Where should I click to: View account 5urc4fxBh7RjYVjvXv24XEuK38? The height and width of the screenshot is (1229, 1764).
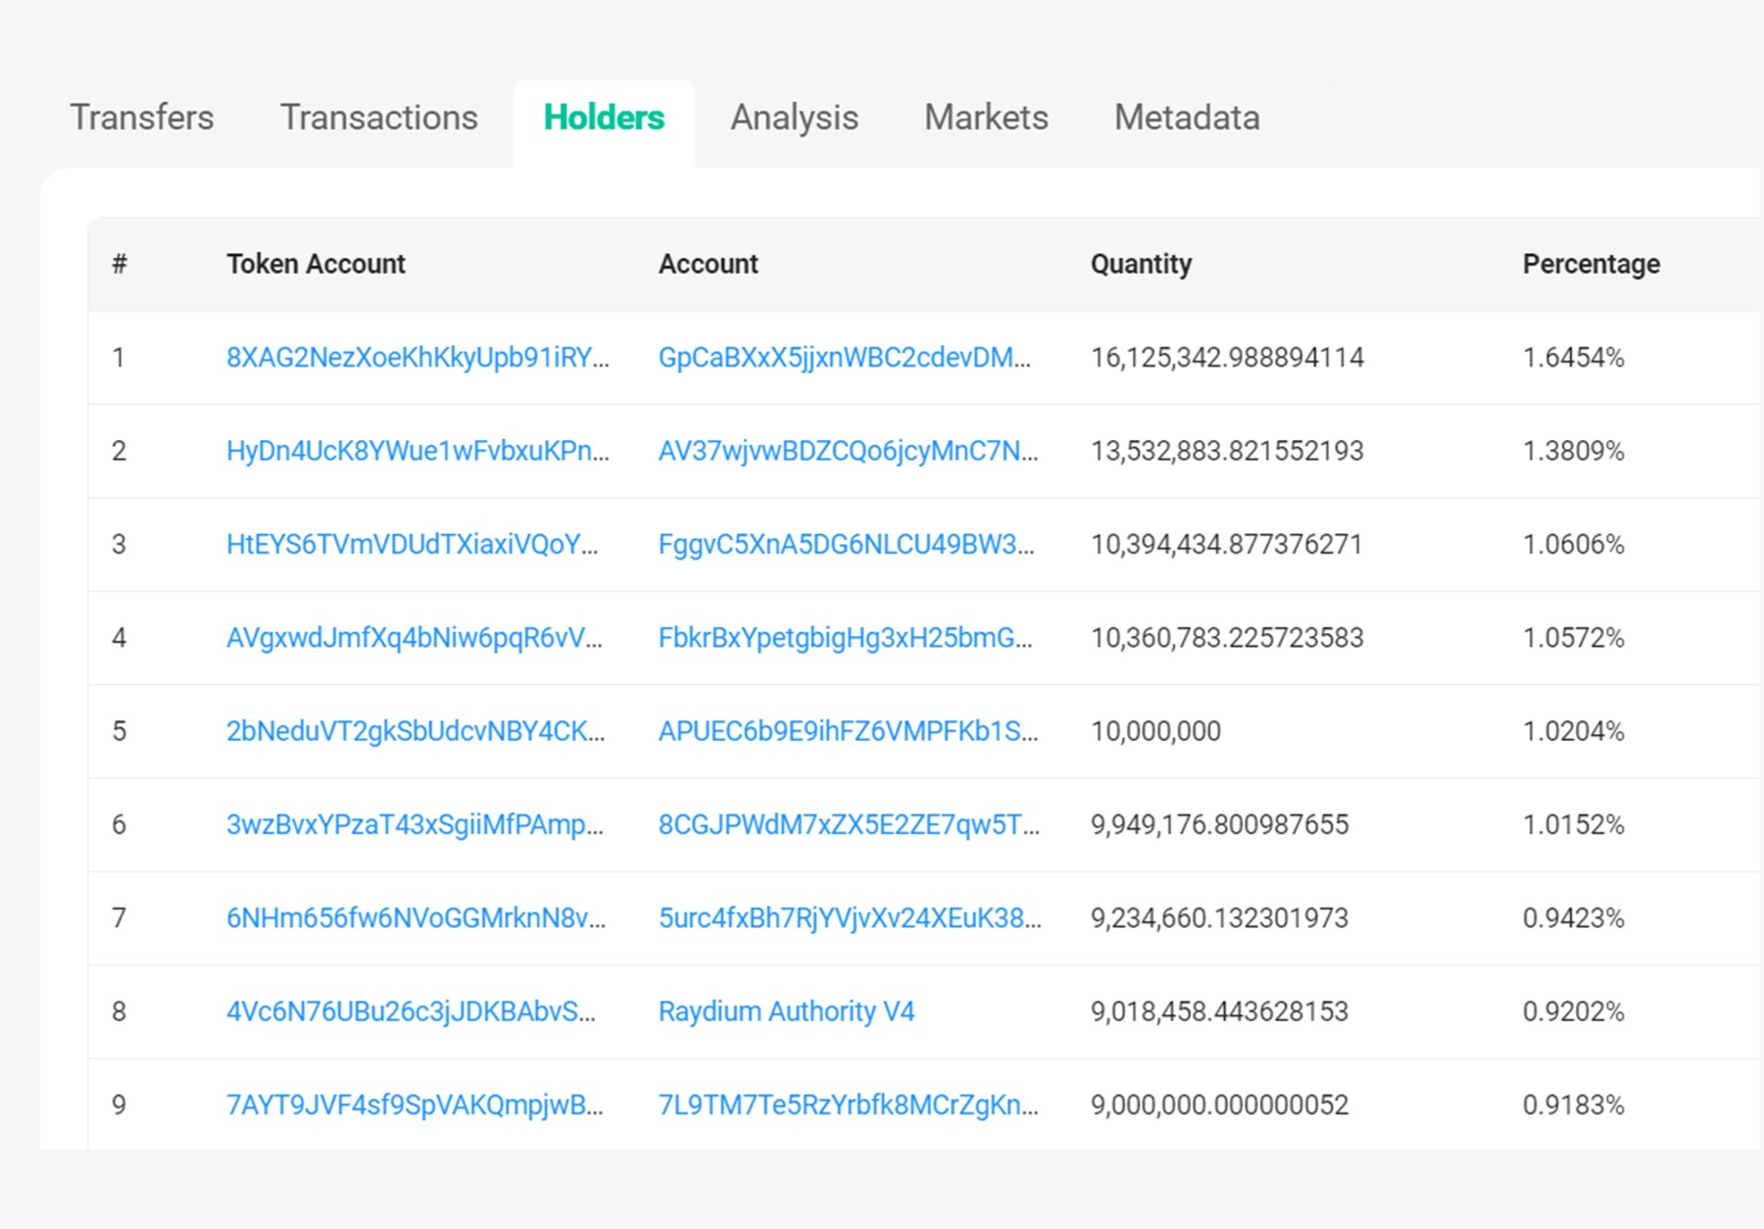pos(850,918)
